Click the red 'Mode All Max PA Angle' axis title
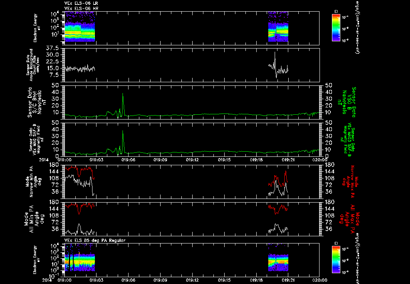Image resolution: width=410 pixels, height=284 pixels. tap(350, 219)
